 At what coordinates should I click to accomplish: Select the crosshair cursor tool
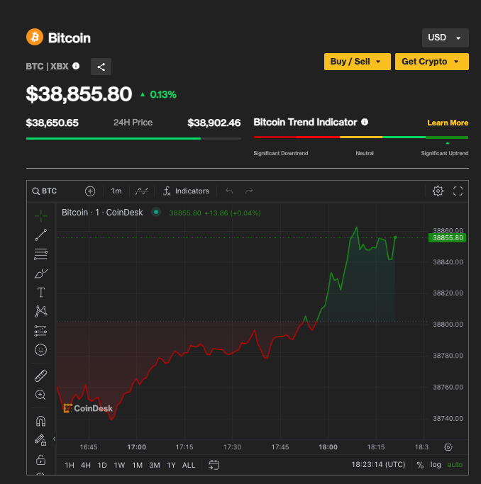click(x=40, y=215)
